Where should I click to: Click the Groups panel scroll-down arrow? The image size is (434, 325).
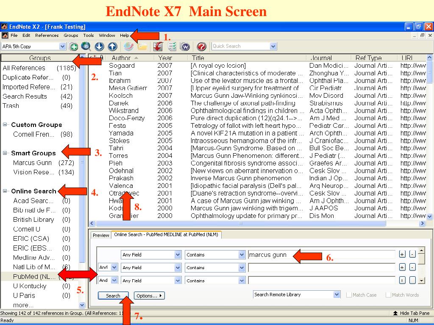(82, 305)
